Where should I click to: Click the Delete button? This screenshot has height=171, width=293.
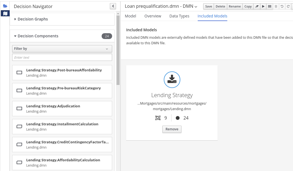220,6
